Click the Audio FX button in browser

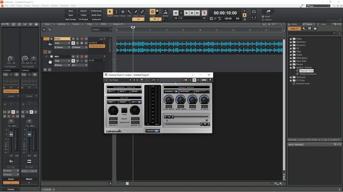pyautogui.click(x=294, y=29)
